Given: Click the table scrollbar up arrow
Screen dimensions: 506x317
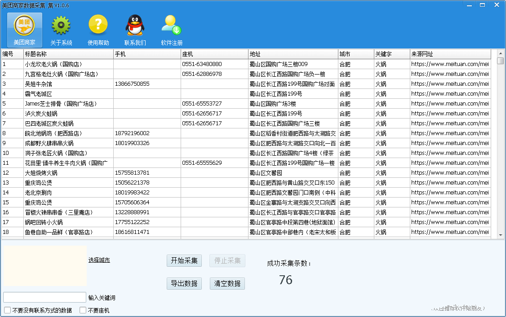Looking at the screenshot, I should click(x=501, y=53).
